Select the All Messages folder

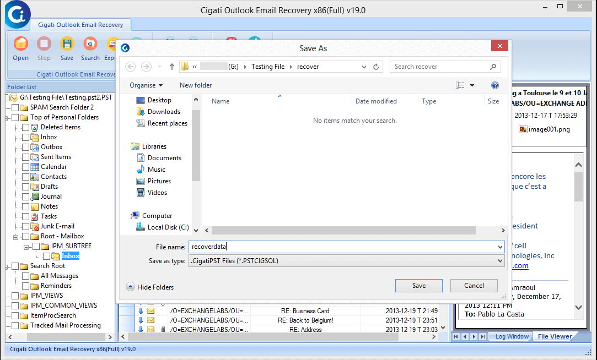(60, 276)
